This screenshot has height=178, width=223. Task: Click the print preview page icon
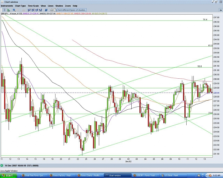tap(55, 10)
